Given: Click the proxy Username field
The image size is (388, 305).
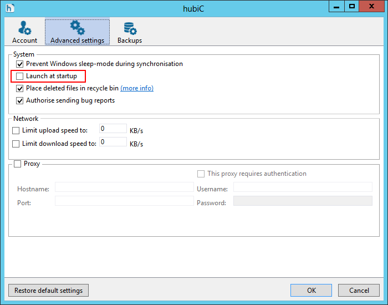Looking at the screenshot, I should pos(303,187).
